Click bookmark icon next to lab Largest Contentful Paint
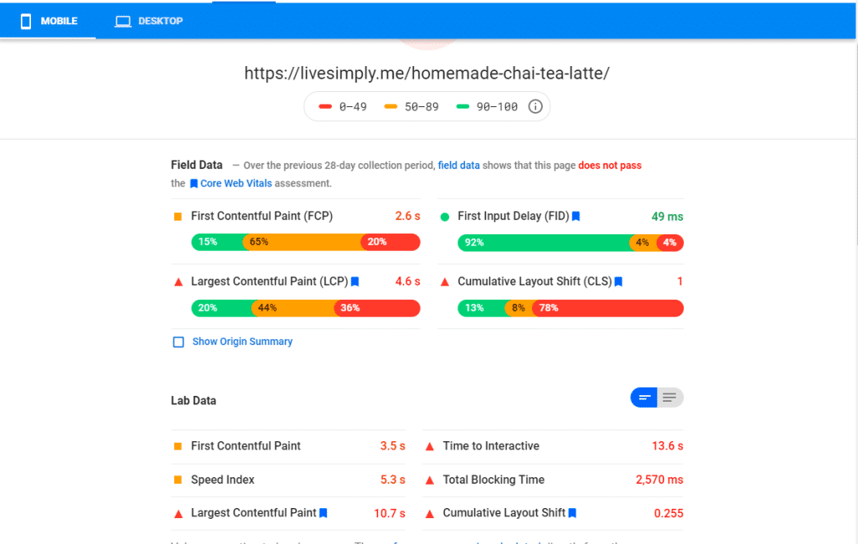This screenshot has width=858, height=544. click(323, 513)
